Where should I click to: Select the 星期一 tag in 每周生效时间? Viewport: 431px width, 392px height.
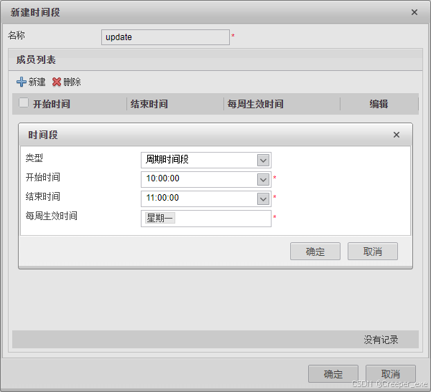160,219
